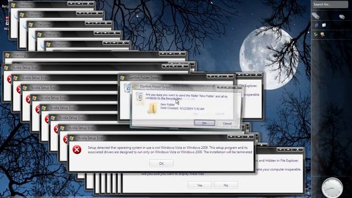The height and width of the screenshot is (198, 352).
Task: Confirm Yes in the front Confirm Folder Delete dialog
Action: (x=205, y=123)
